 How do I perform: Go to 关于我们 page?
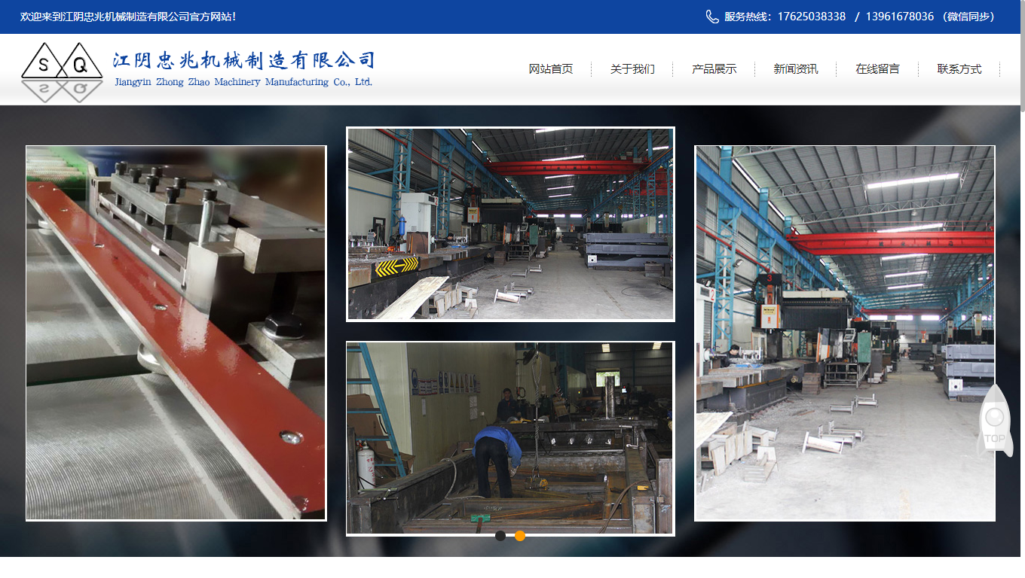click(632, 69)
